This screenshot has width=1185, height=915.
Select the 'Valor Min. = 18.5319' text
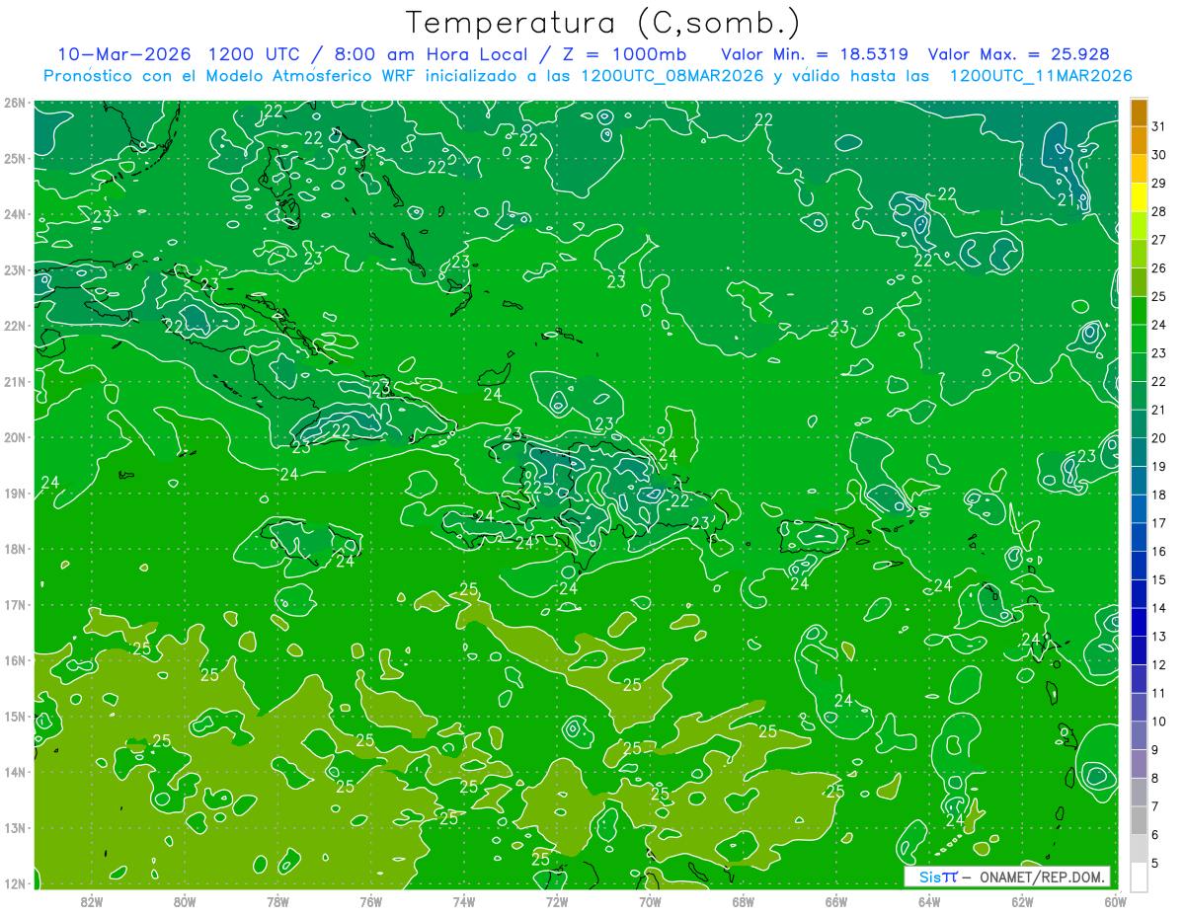point(815,53)
